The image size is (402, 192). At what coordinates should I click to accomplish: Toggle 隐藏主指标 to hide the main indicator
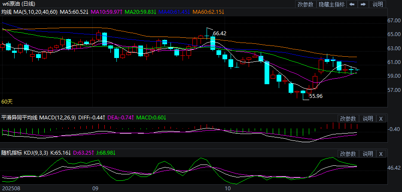pos(331,4)
